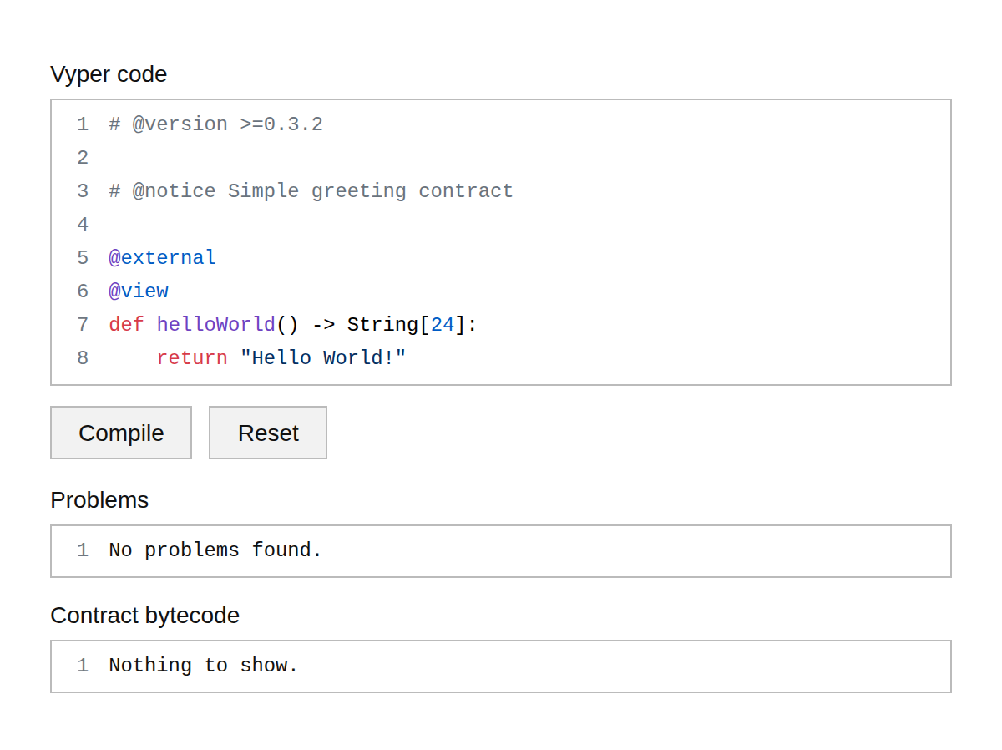The width and height of the screenshot is (1002, 750).
Task: Click the @external decorator line
Action: tap(162, 258)
